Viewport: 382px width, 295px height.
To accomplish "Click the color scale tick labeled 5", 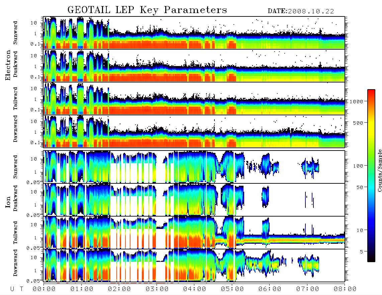I will pos(362,251).
